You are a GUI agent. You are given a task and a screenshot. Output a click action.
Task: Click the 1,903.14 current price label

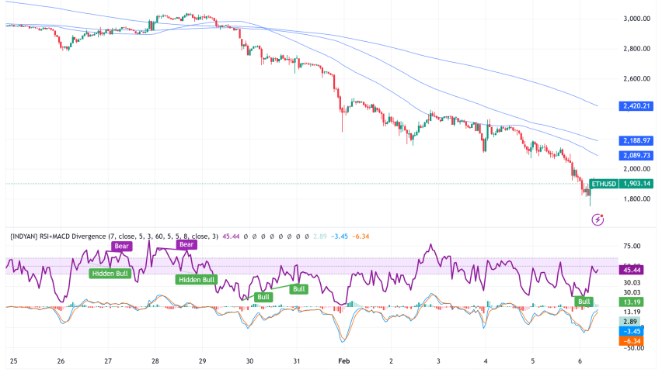point(636,184)
